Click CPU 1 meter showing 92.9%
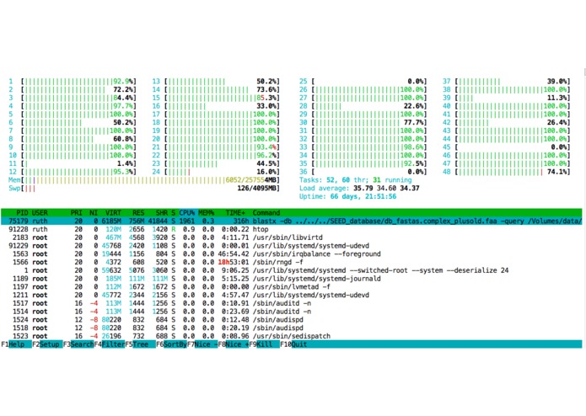 pos(73,81)
